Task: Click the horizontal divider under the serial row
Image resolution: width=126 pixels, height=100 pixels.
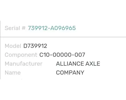Action: point(63,37)
